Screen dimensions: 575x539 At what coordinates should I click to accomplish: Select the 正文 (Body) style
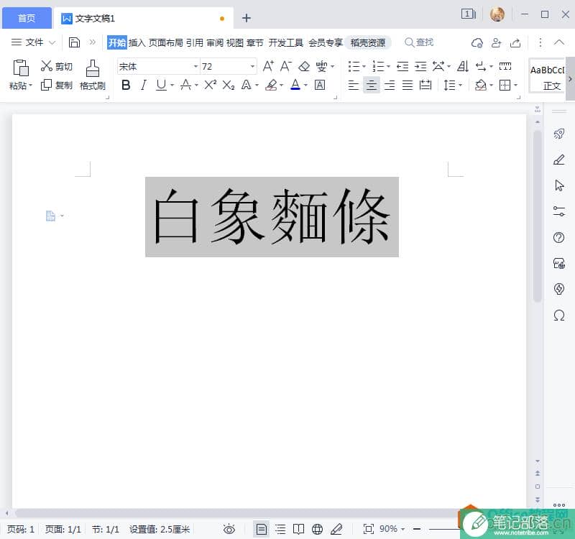click(x=547, y=76)
